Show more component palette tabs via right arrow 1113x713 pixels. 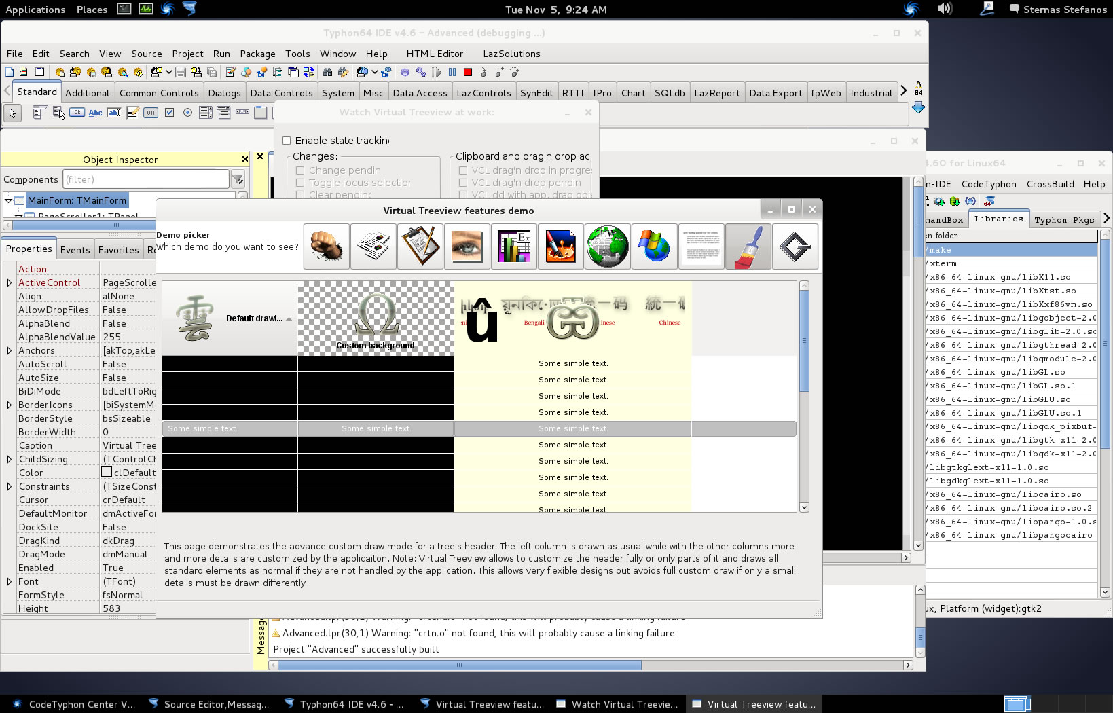[x=903, y=90]
